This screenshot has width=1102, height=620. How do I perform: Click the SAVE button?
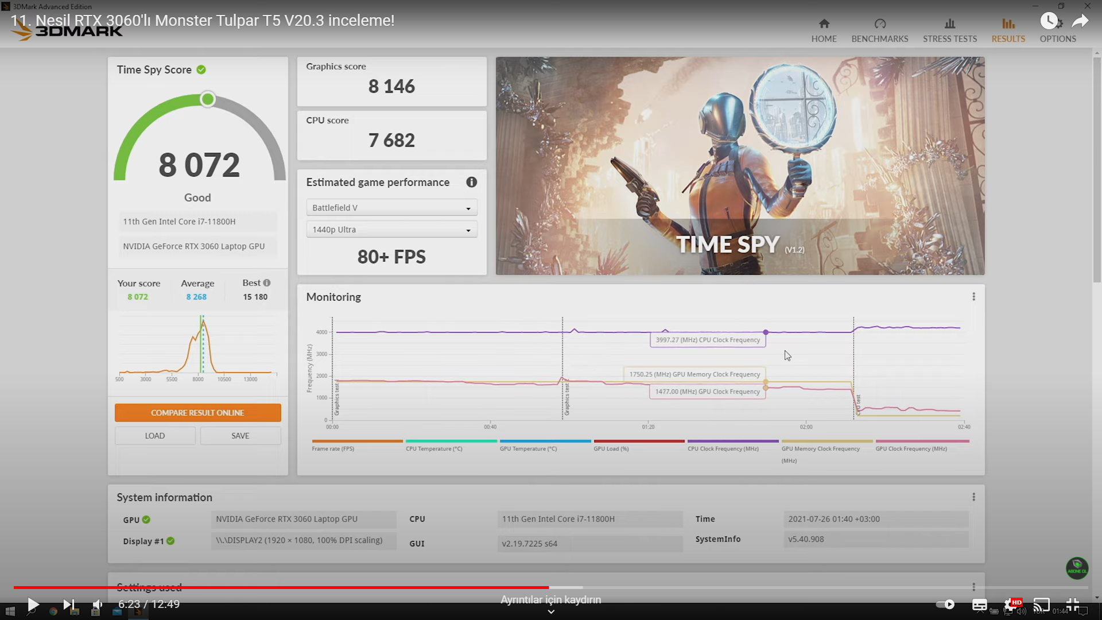click(240, 436)
